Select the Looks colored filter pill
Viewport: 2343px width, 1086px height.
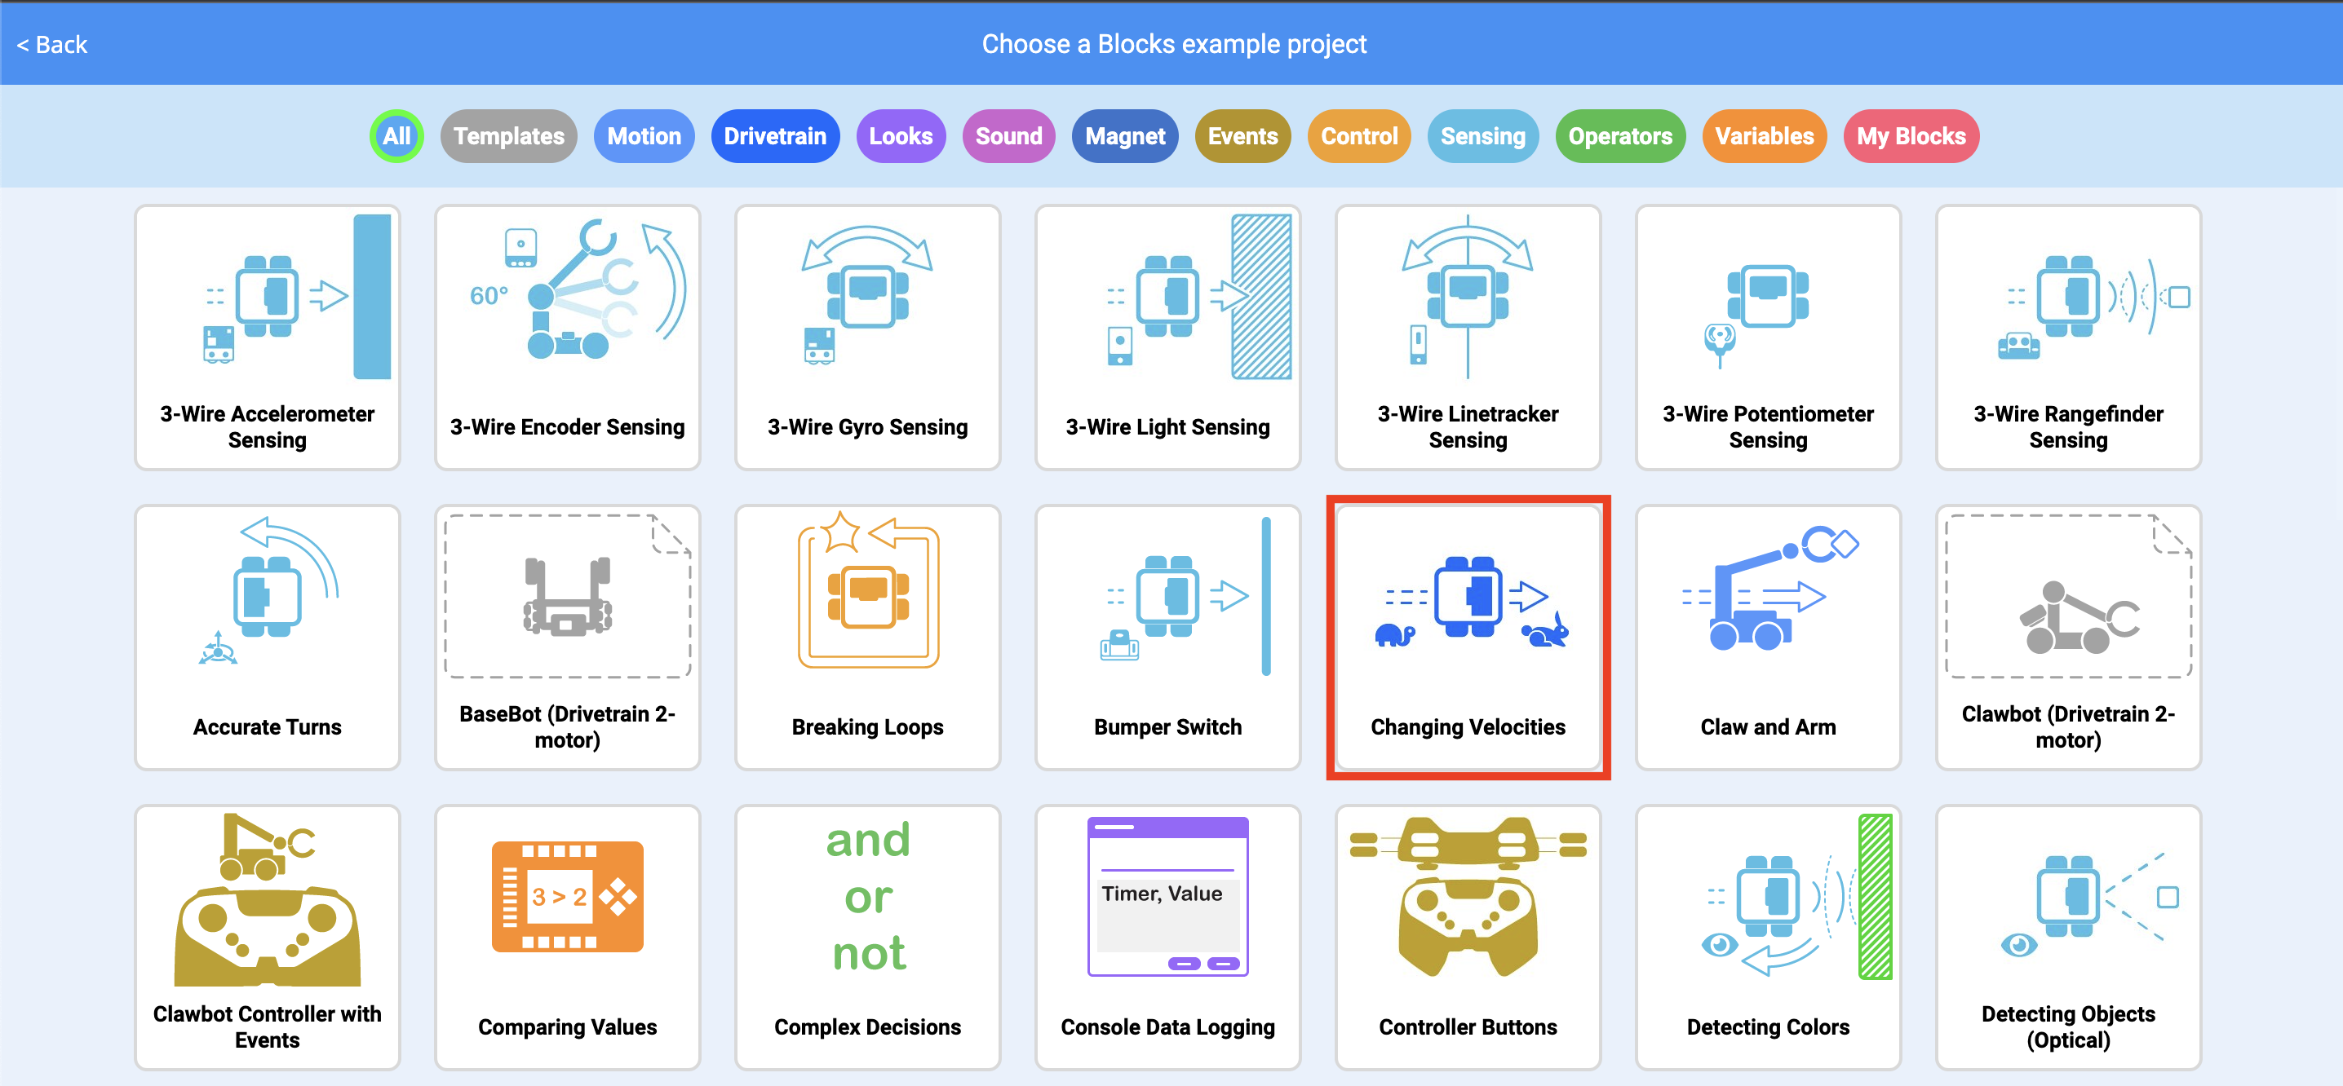[x=901, y=136]
